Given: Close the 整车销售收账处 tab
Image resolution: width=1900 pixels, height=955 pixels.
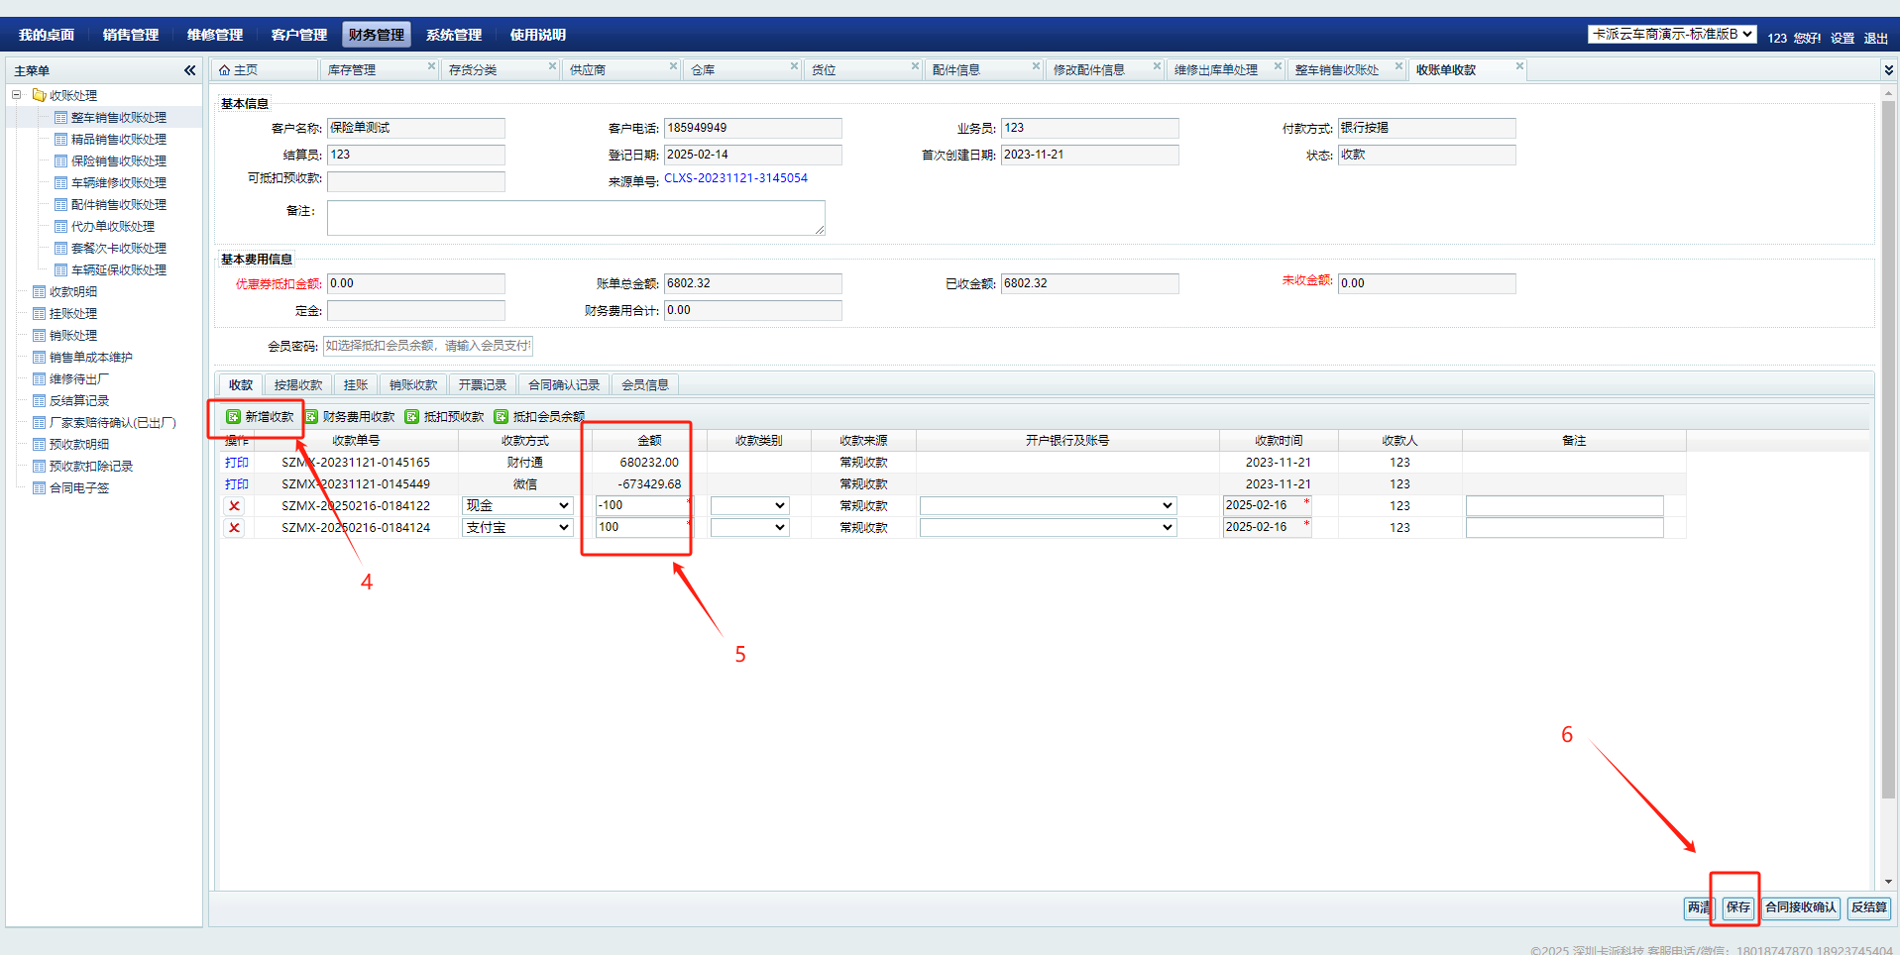Looking at the screenshot, I should (x=1398, y=66).
